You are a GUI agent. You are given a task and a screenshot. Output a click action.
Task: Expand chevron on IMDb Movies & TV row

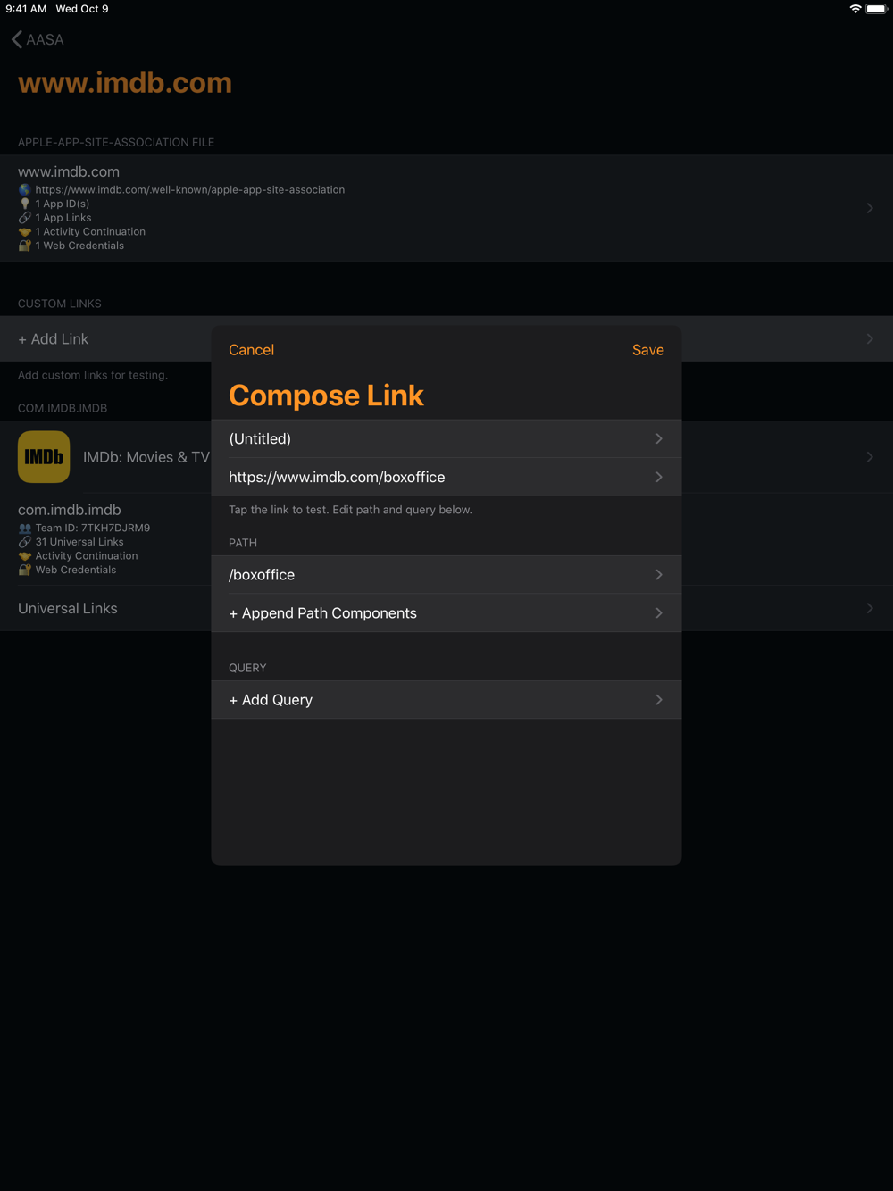[870, 457]
